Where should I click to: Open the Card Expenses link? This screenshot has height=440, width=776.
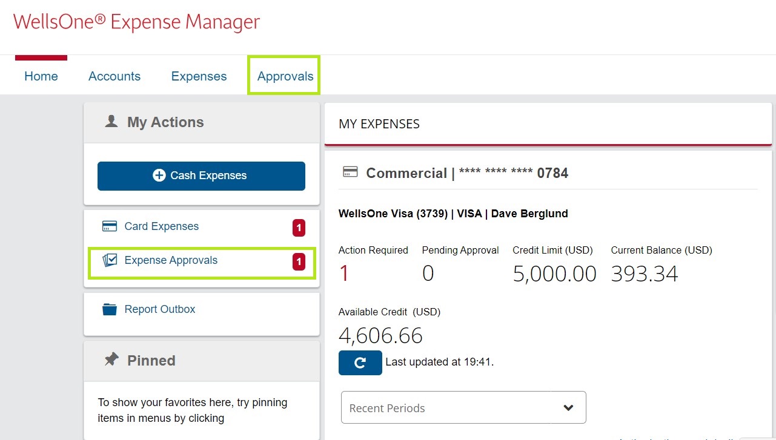[x=162, y=226]
